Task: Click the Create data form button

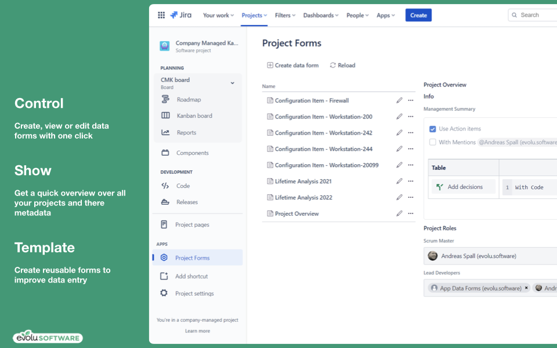Action: pyautogui.click(x=292, y=65)
